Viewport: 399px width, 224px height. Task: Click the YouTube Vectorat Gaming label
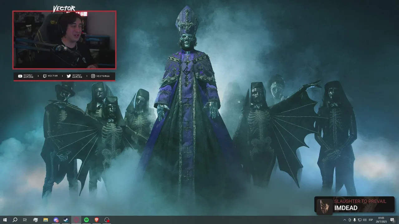click(x=26, y=76)
